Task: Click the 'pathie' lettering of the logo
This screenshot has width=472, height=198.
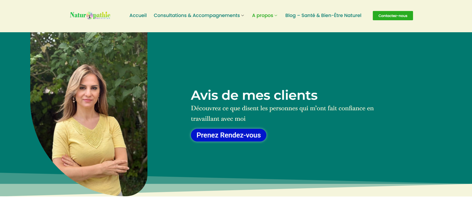Action: tap(102, 15)
